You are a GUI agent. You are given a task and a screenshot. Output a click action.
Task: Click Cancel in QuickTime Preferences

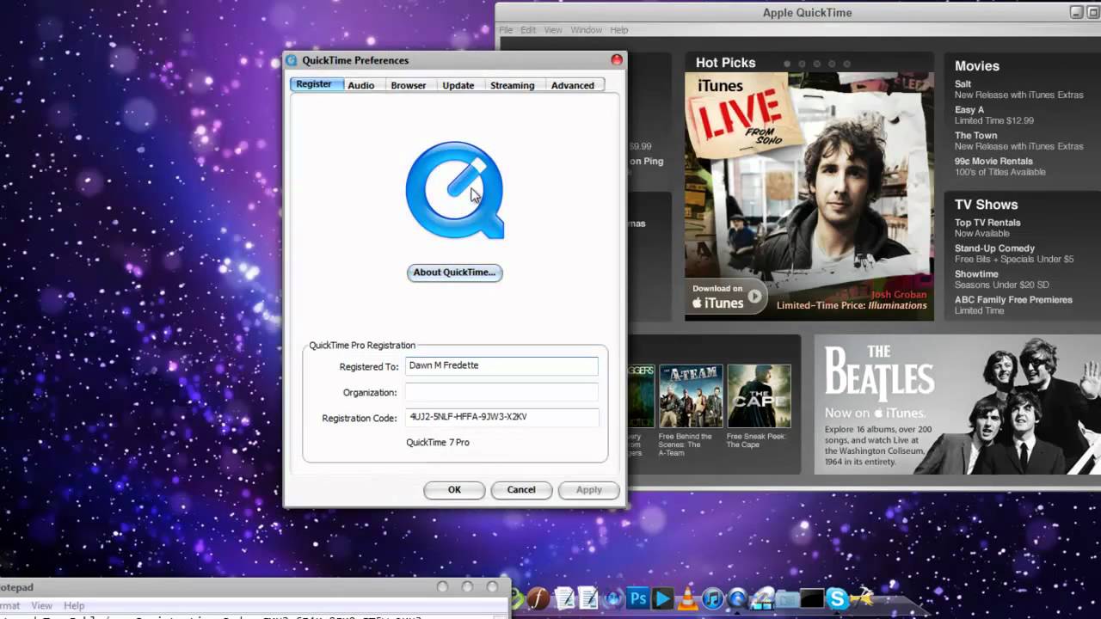[x=521, y=490]
